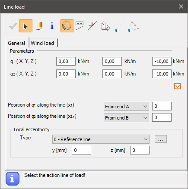
Task: Close the Line load dialog
Action: point(181,6)
